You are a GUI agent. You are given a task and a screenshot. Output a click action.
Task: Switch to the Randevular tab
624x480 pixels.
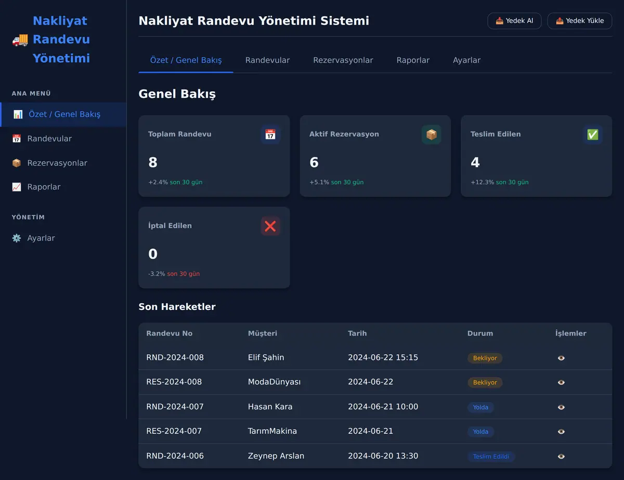tap(267, 60)
